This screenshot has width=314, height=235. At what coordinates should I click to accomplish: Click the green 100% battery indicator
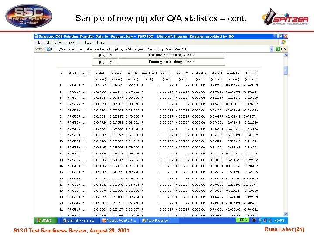[x=242, y=220]
